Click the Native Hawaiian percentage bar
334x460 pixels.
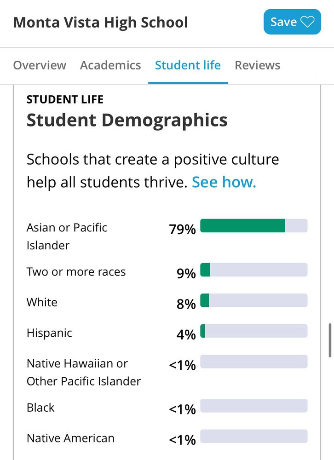[254, 362]
